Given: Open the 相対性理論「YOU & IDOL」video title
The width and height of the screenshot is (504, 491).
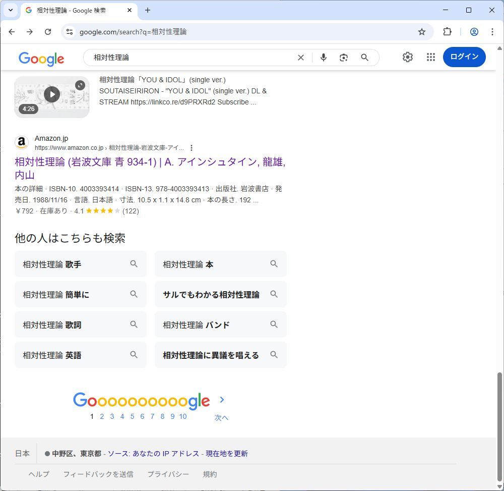Looking at the screenshot, I should click(x=162, y=80).
